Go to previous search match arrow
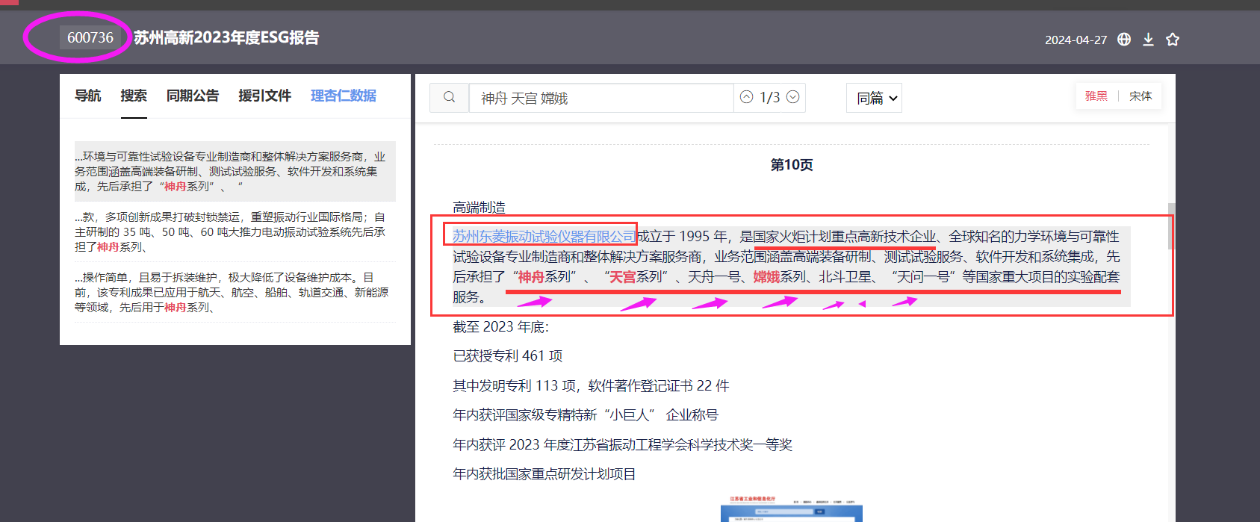Screen dimensions: 1260x522 [x=746, y=97]
